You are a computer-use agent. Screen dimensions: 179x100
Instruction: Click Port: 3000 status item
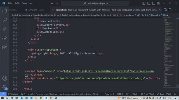[x=147, y=94]
